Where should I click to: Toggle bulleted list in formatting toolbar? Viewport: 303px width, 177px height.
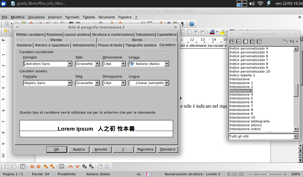pyautogui.click(x=189, y=32)
